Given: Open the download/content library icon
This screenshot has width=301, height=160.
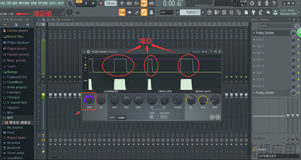Looking at the screenshot, I should click(x=276, y=12).
